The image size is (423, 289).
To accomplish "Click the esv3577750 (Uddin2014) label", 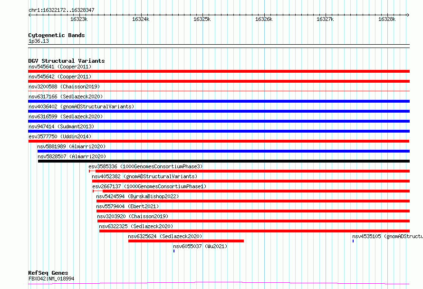I will 60,136.
